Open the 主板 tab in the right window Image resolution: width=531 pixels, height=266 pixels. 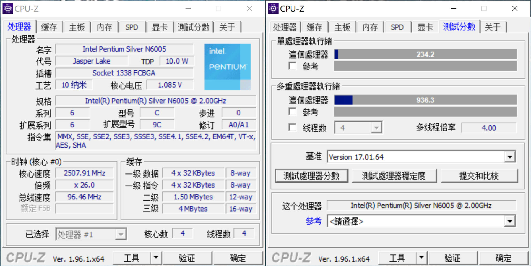342,27
